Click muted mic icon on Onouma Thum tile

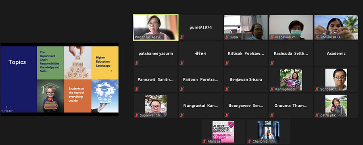[272, 115]
